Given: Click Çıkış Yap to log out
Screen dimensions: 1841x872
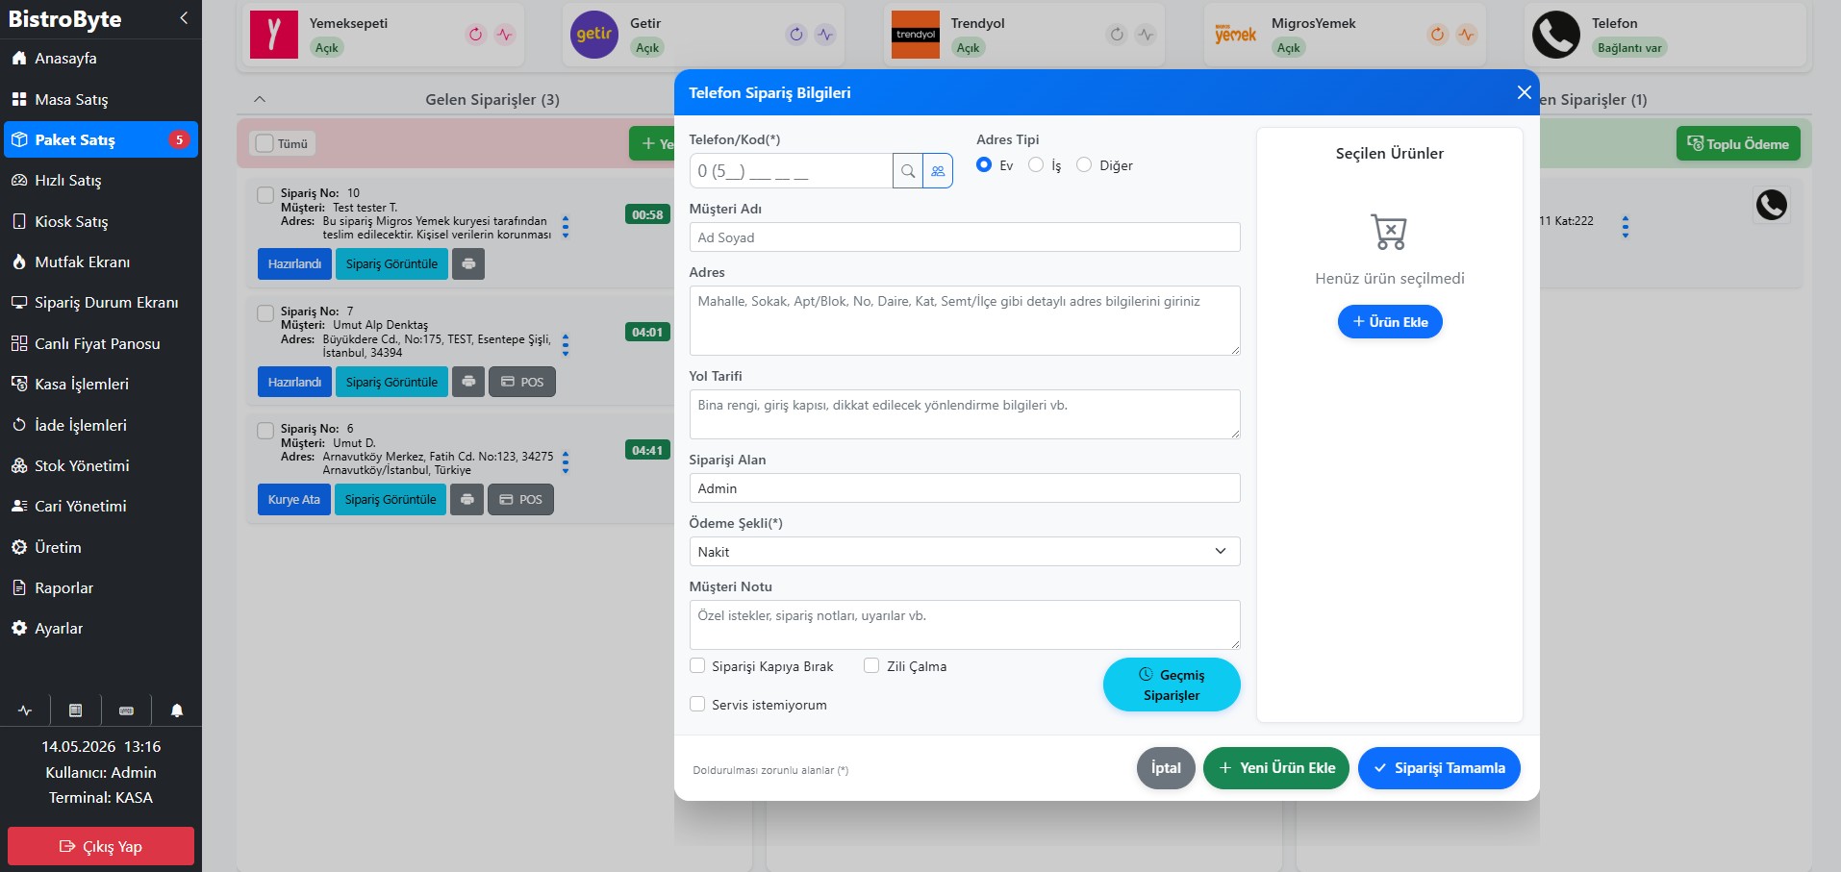Looking at the screenshot, I should pos(101,846).
